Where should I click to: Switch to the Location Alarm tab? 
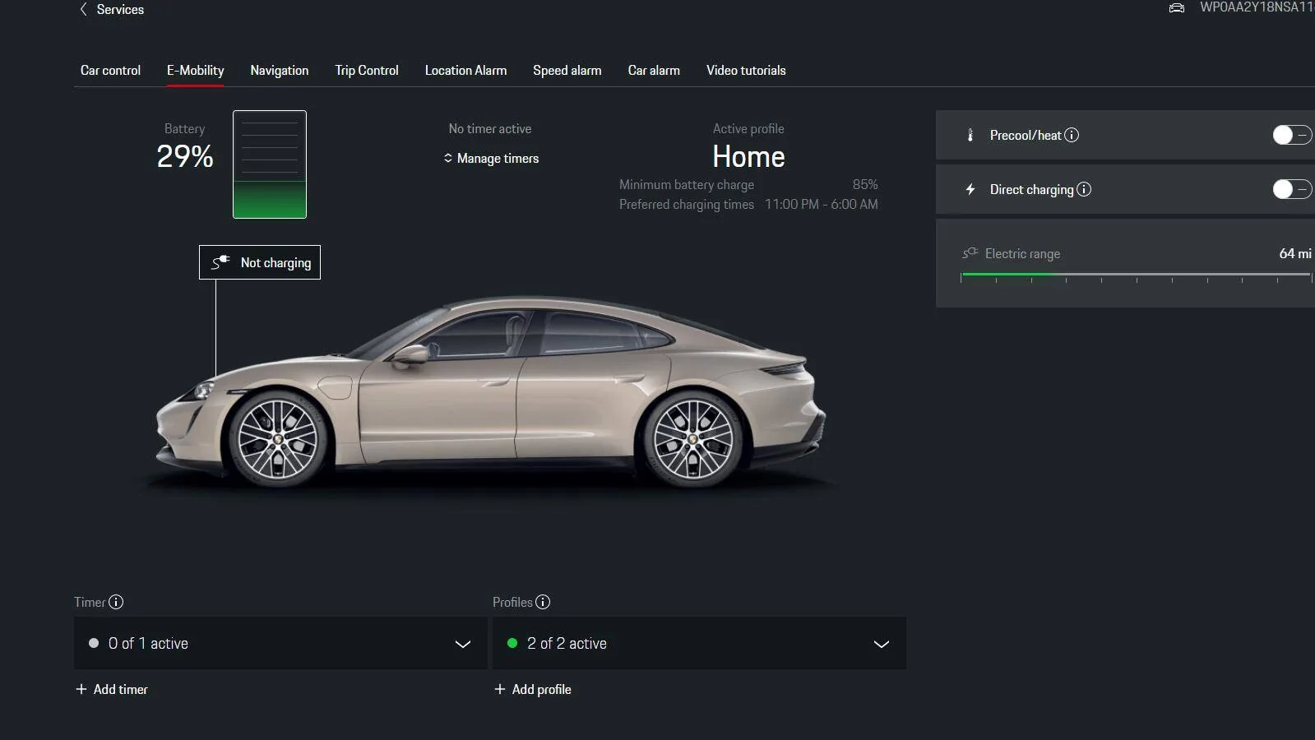(x=465, y=71)
